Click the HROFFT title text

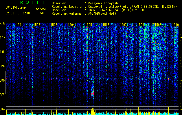[30, 2]
